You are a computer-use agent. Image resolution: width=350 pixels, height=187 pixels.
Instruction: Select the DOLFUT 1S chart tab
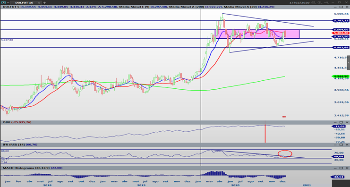(24, 3)
